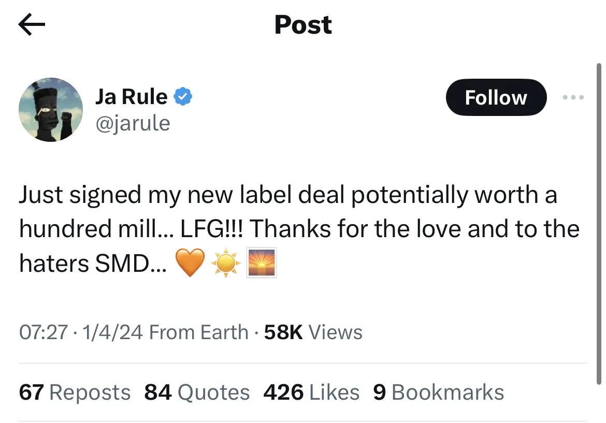The image size is (606, 423).
Task: Open the three-dot more options menu
Action: [573, 97]
